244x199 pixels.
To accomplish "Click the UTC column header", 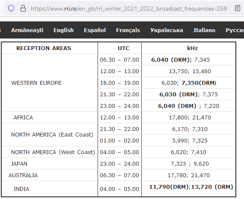I will coord(120,48).
